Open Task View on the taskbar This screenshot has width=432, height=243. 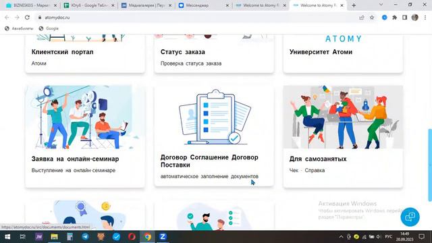[x=23, y=237]
